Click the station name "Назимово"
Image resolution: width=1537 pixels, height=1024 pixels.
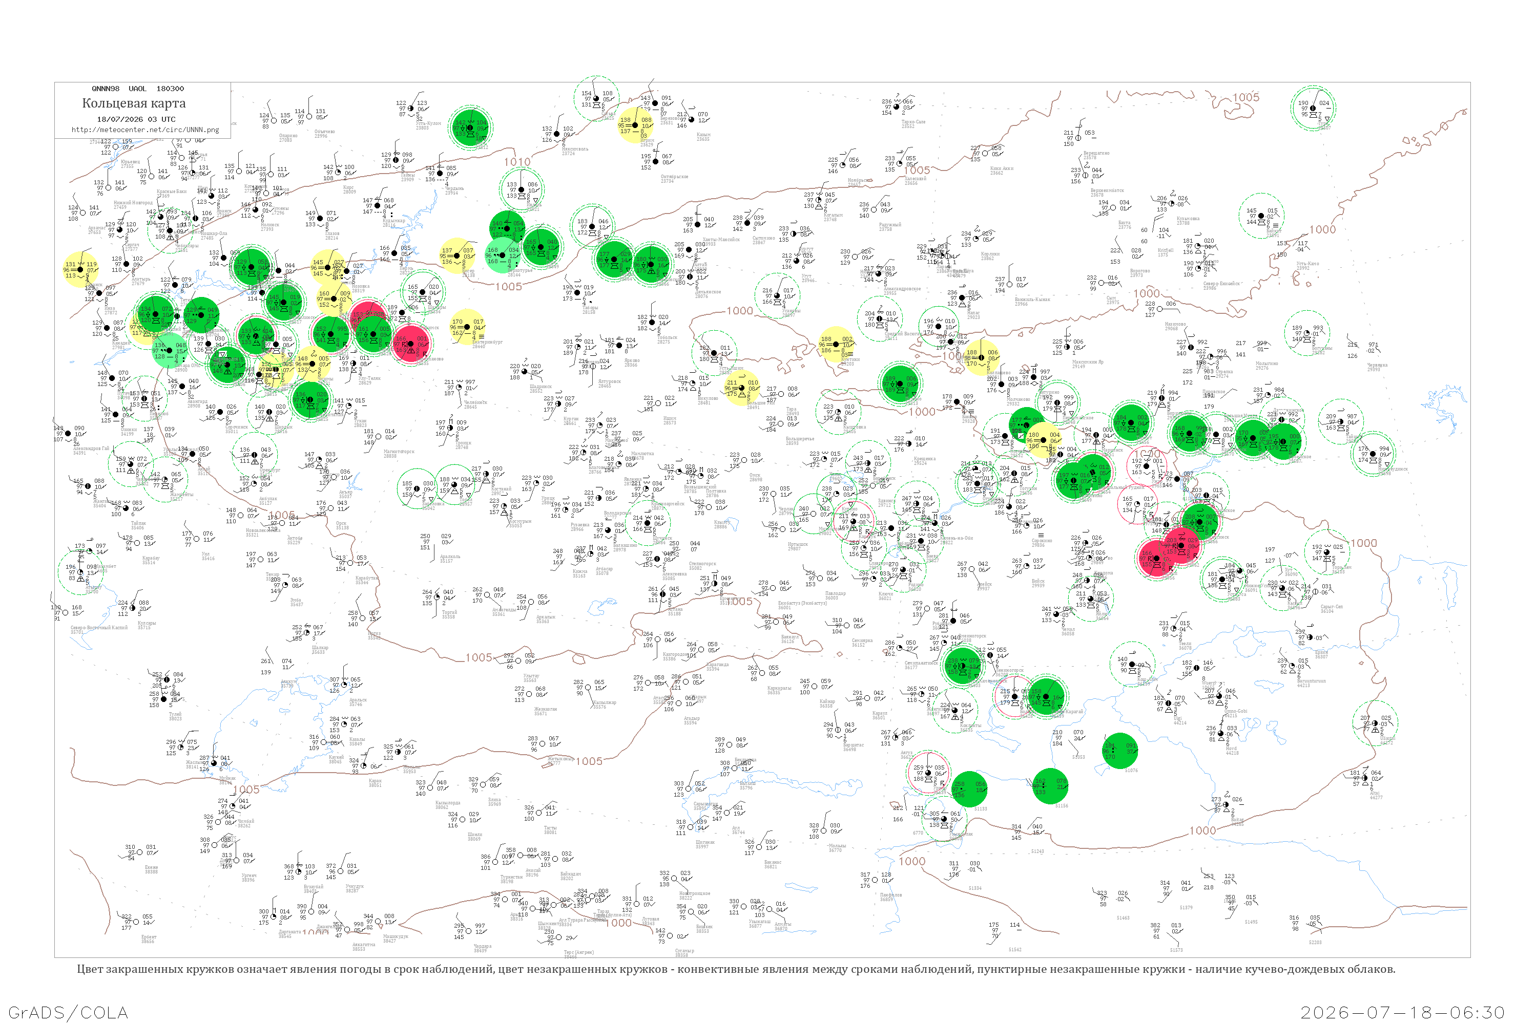(1175, 324)
